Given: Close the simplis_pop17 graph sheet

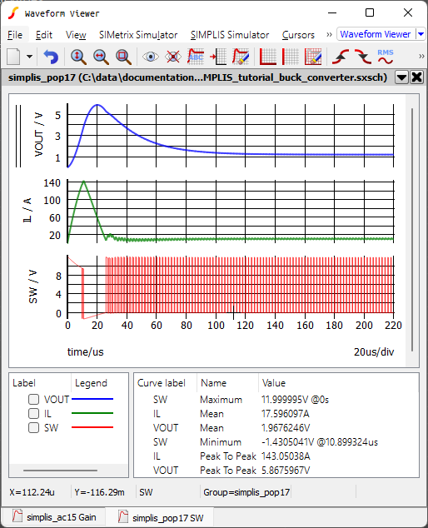Looking at the screenshot, I should click(417, 77).
